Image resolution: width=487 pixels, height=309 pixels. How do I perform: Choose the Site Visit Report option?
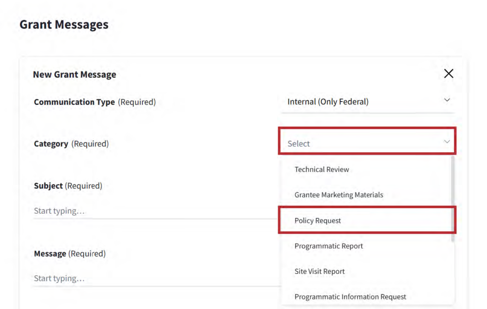(x=320, y=271)
